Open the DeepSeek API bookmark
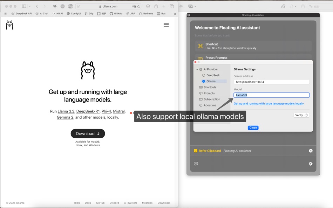This screenshot has width=333, height=208. (21, 14)
